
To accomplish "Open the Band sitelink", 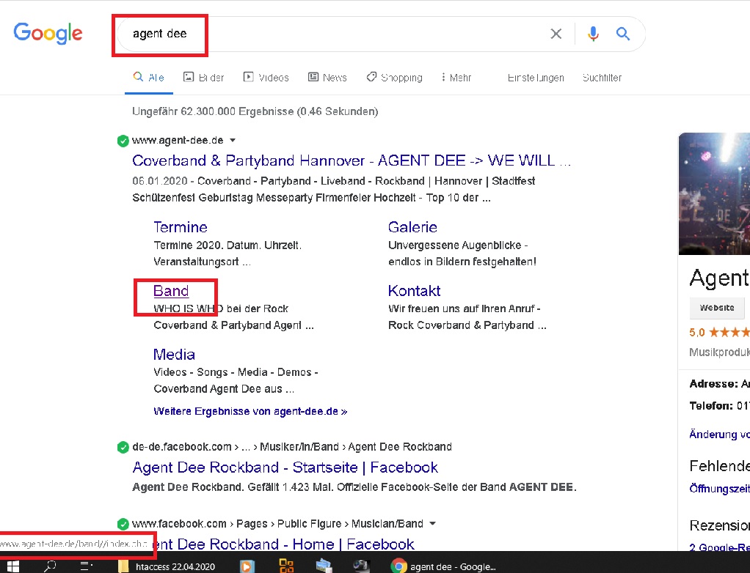I will coord(171,291).
